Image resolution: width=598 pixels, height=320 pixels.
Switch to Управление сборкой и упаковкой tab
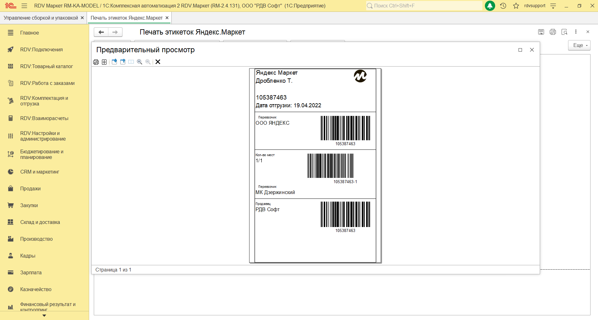[x=41, y=18]
